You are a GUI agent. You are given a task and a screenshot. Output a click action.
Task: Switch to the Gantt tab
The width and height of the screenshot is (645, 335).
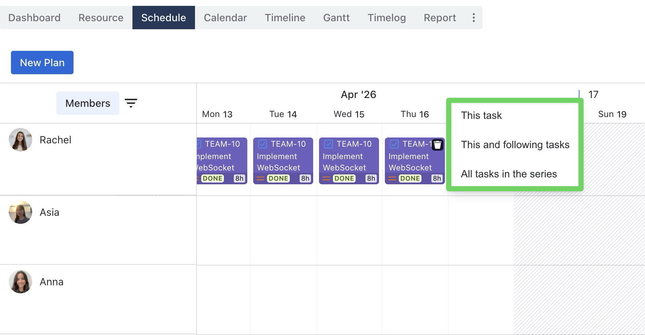pos(336,18)
